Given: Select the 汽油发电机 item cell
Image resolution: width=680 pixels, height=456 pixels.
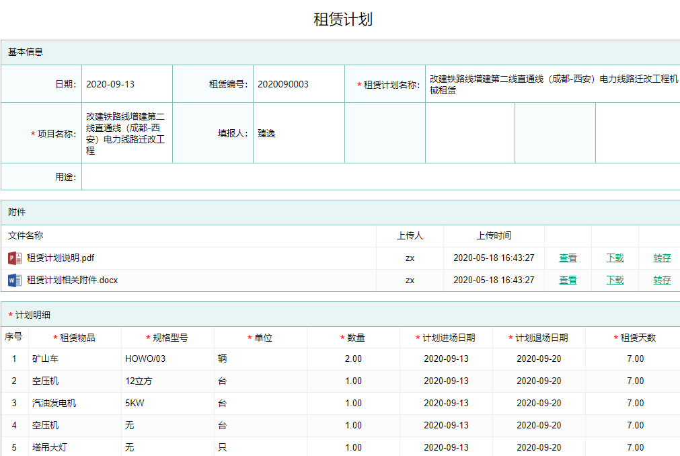Looking at the screenshot, I should click(x=75, y=403).
